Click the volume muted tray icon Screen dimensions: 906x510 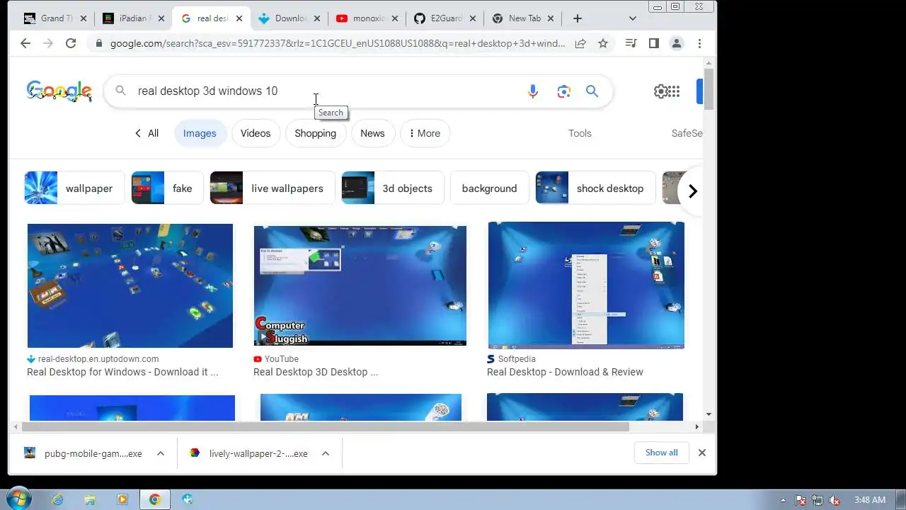[x=835, y=500]
